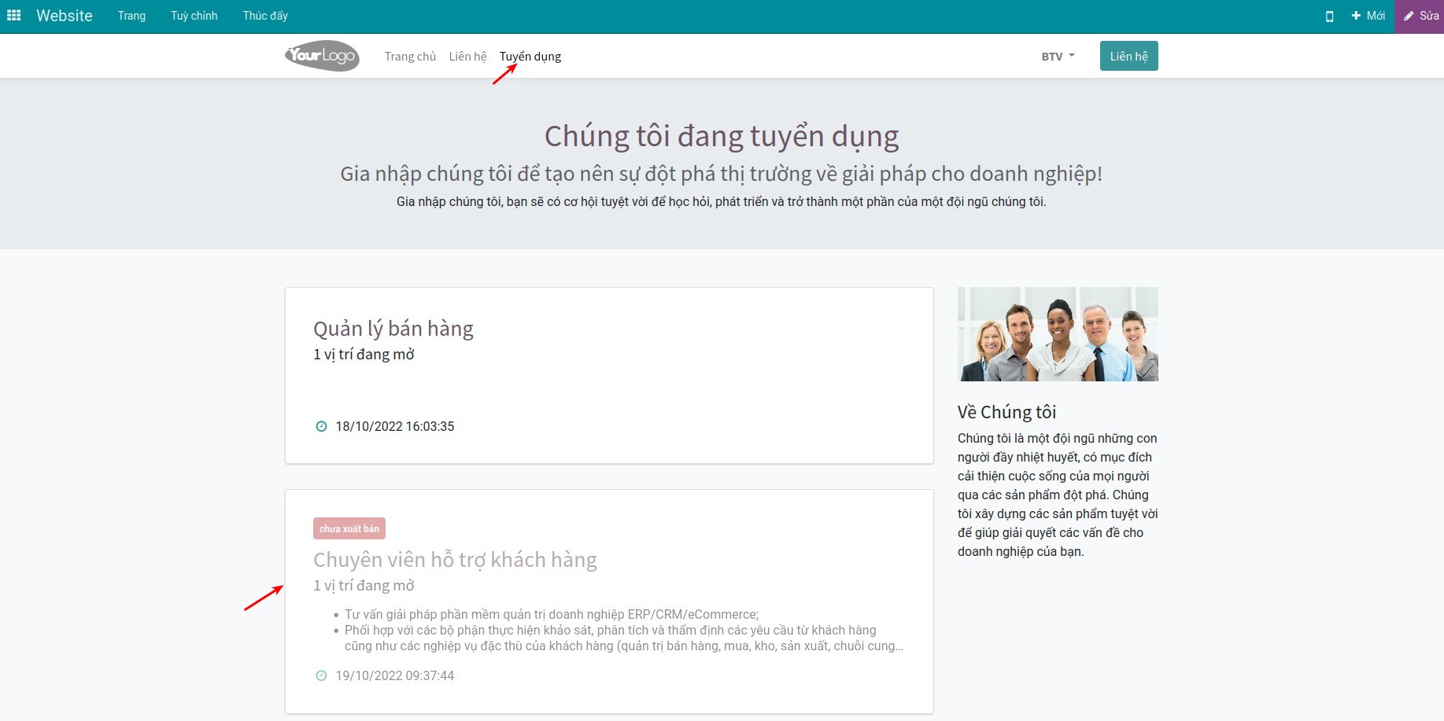This screenshot has height=721, width=1444.
Task: Click the team photo in the sidebar
Action: (x=1057, y=333)
